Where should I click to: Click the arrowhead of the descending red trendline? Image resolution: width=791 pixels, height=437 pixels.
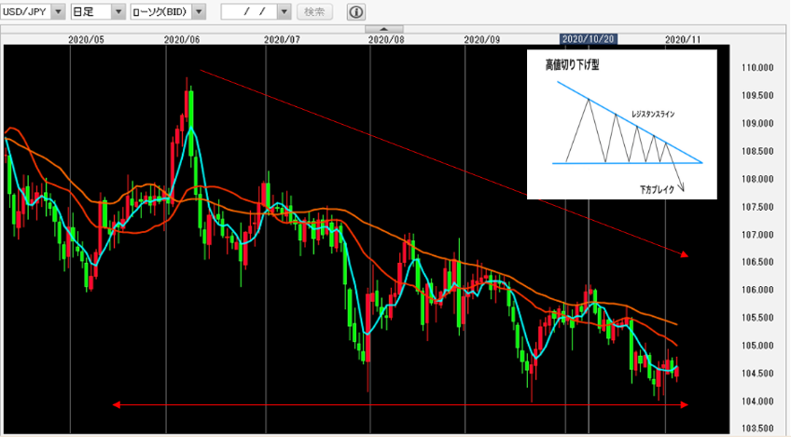tap(687, 253)
